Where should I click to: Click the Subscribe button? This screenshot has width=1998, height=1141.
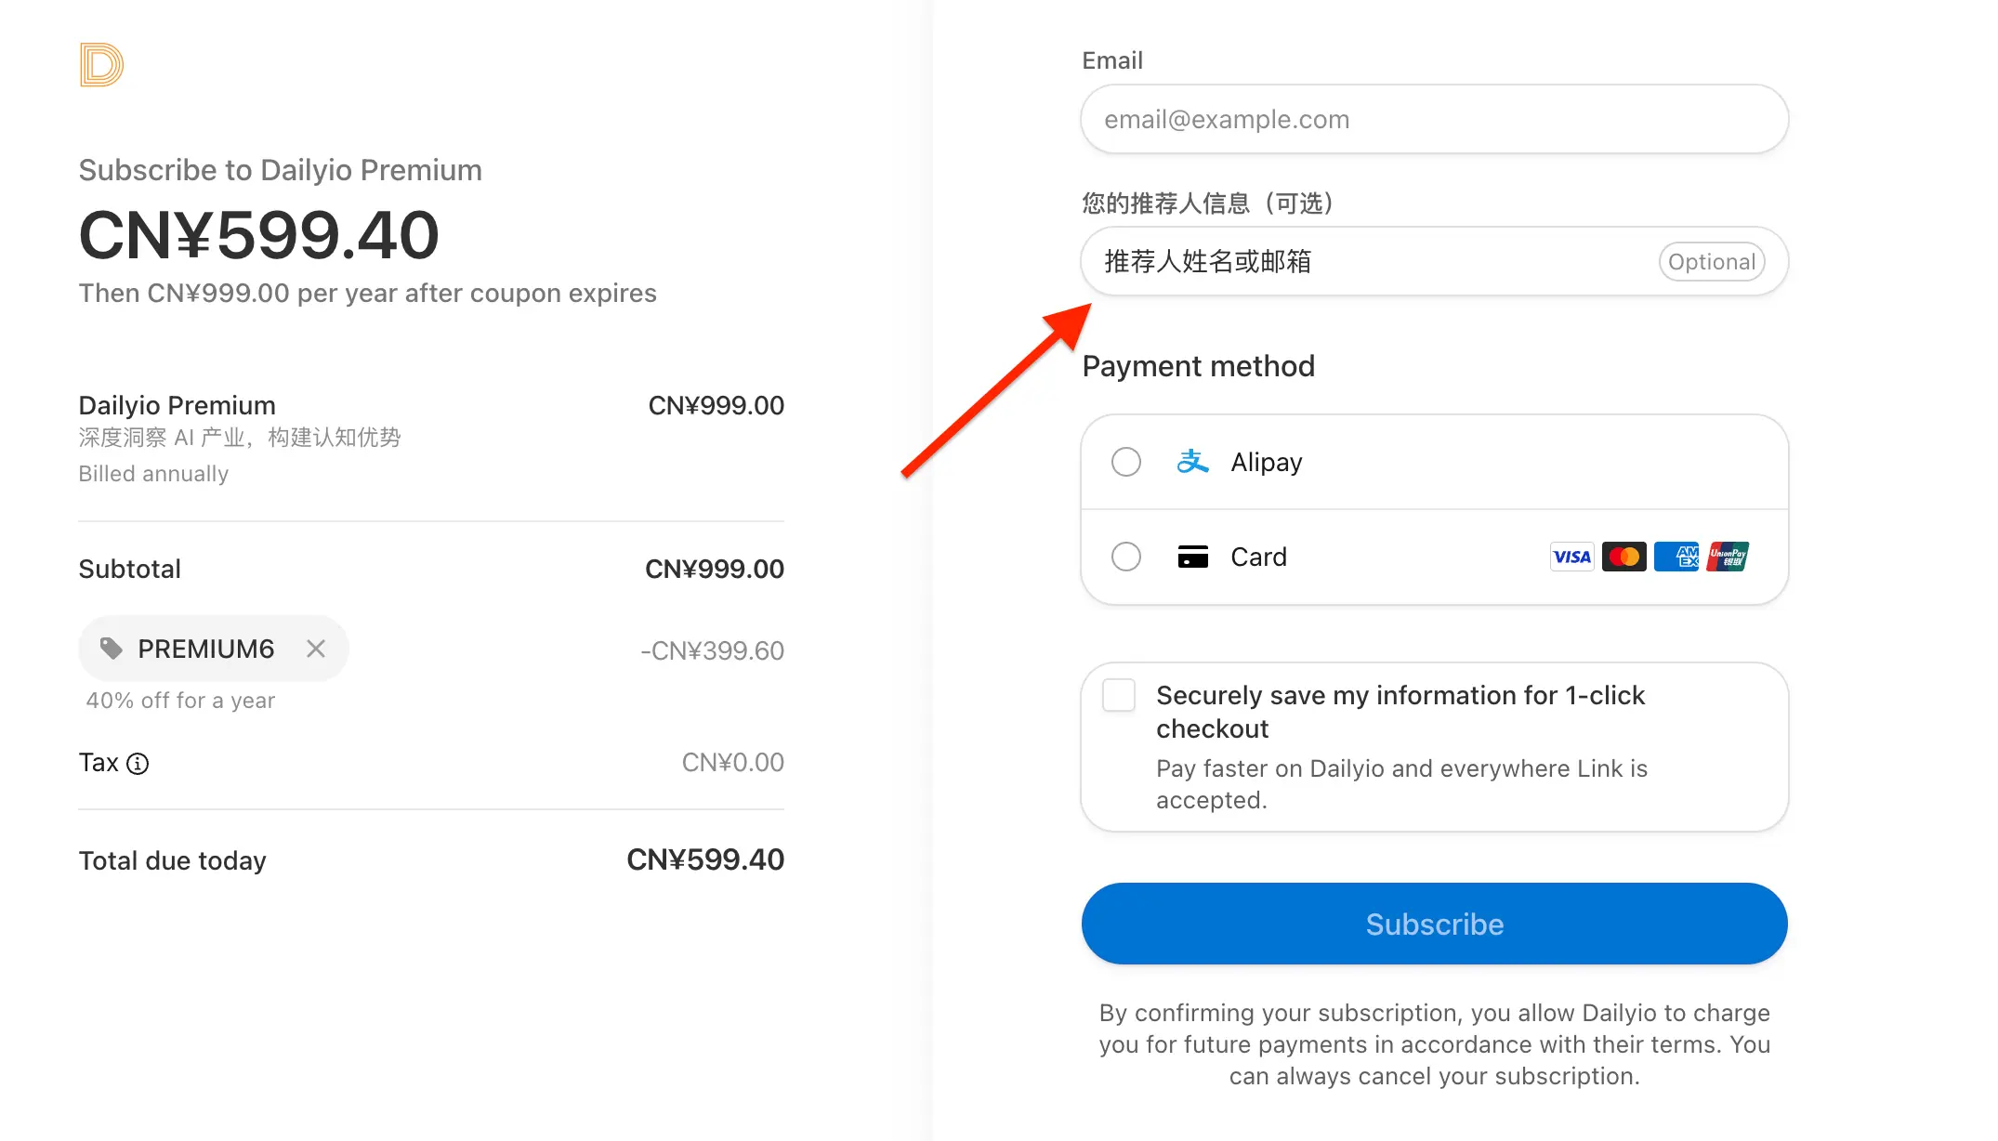click(x=1434, y=924)
